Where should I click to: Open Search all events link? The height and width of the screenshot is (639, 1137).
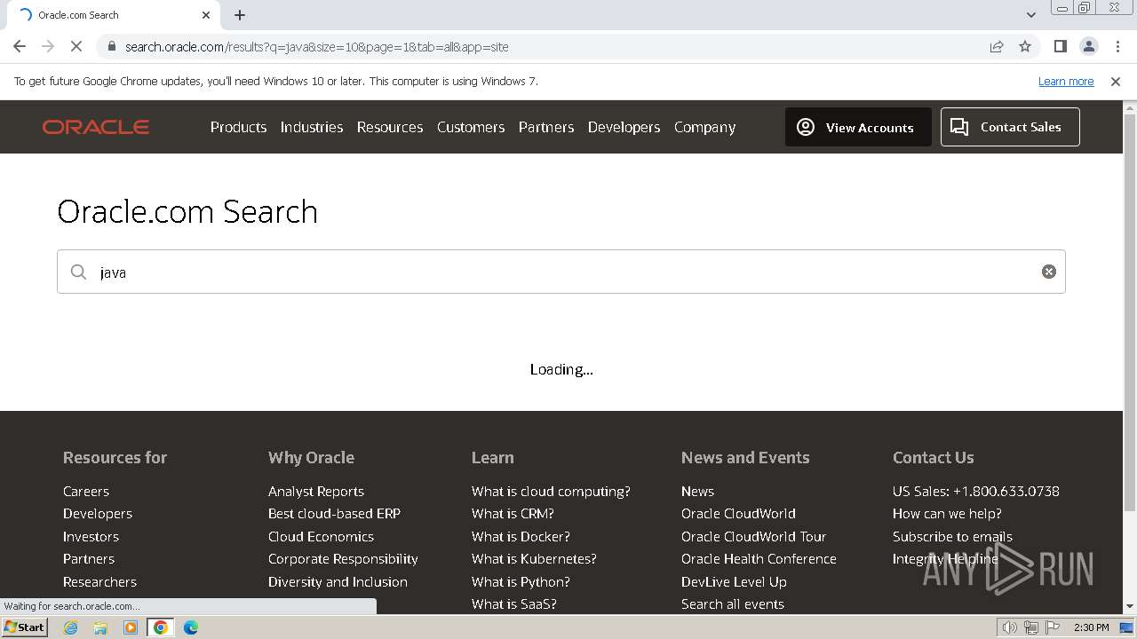coord(733,603)
